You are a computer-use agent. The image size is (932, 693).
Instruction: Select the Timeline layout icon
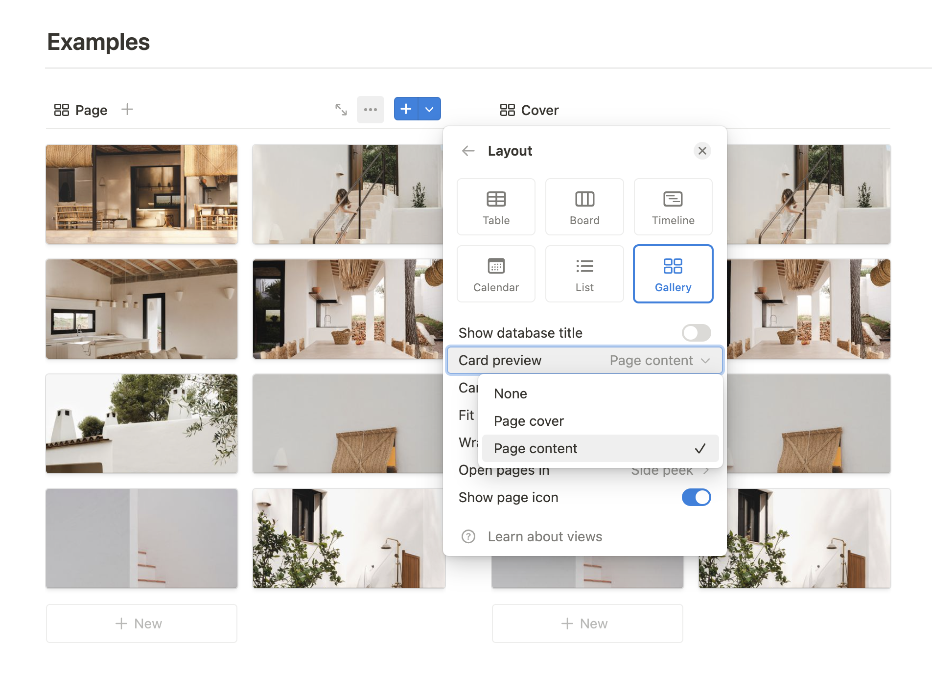[673, 207]
